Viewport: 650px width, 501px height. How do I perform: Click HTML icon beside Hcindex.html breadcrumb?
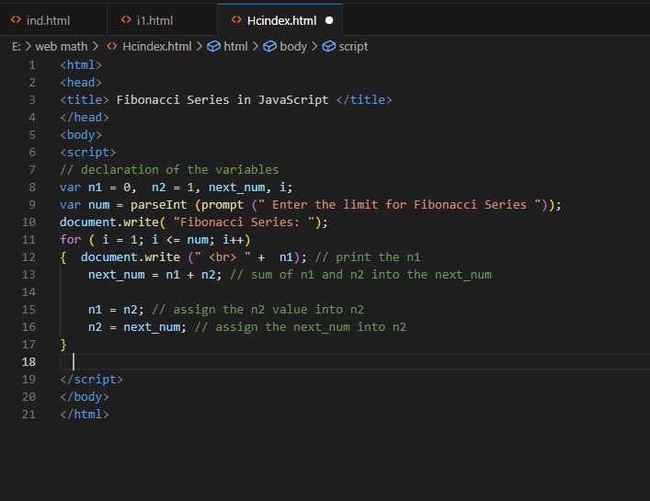(112, 46)
